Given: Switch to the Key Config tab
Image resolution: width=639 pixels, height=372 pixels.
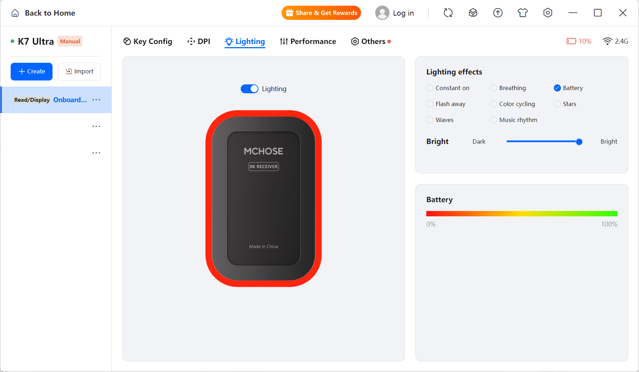Looking at the screenshot, I should click(x=148, y=41).
